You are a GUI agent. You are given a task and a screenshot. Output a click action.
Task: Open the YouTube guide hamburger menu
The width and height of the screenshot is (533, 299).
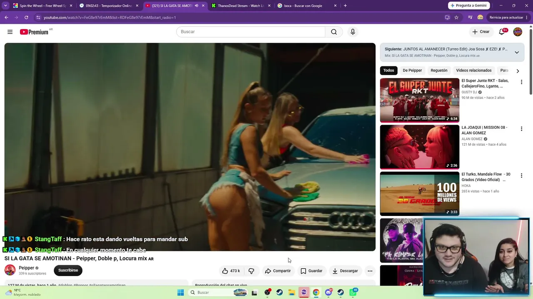point(10,32)
